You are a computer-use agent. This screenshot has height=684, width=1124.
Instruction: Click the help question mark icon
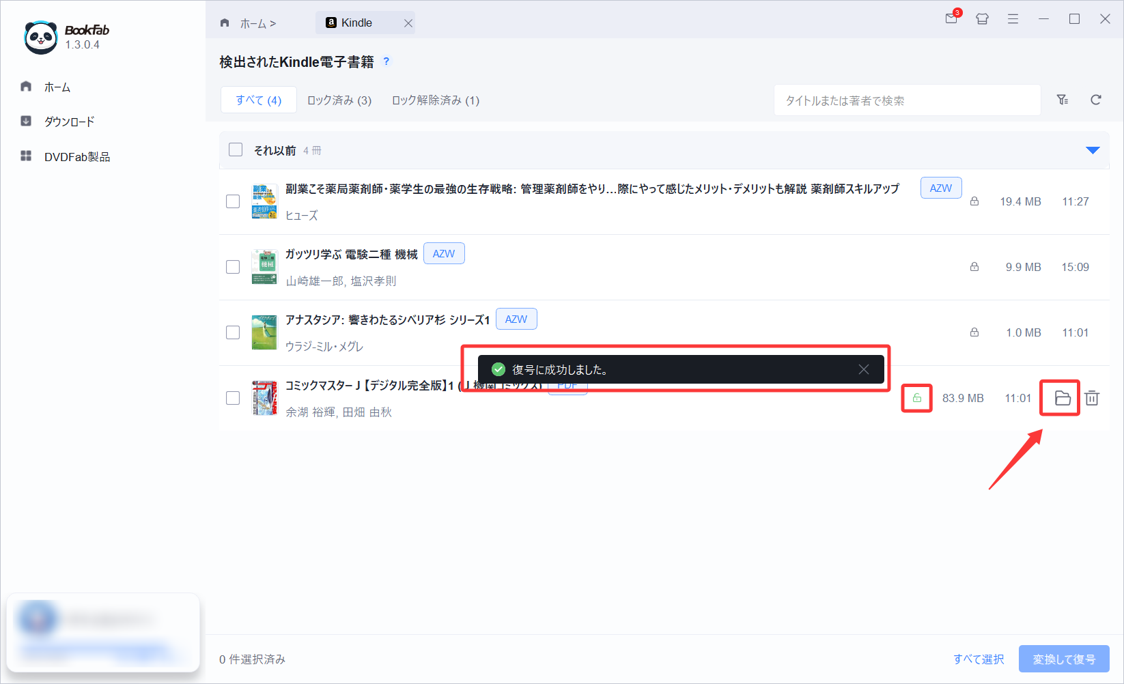[387, 61]
